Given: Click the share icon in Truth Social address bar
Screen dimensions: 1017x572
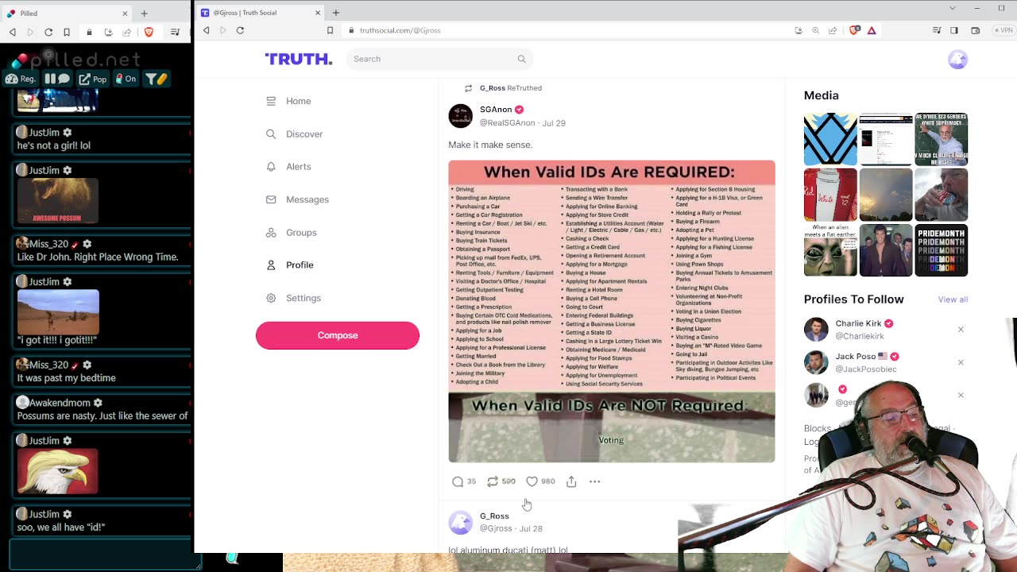Looking at the screenshot, I should tap(833, 30).
